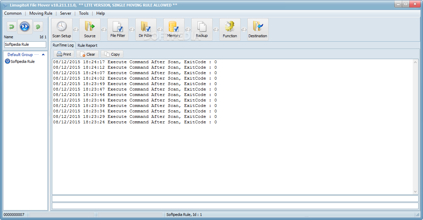Open the Help menu
Viewport: 423px width, 220px height.
coord(100,13)
